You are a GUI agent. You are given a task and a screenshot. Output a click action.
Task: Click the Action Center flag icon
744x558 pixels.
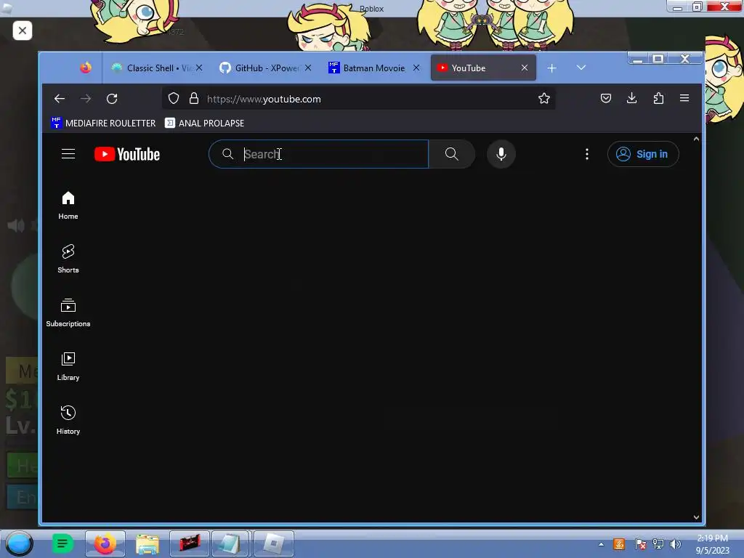tap(639, 544)
